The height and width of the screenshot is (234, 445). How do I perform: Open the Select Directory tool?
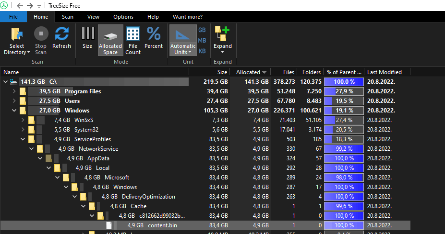(17, 41)
